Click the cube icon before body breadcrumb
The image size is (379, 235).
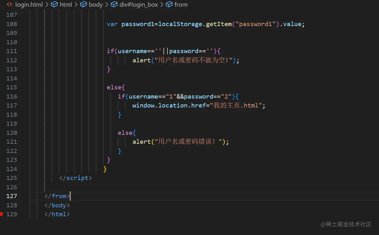[83, 4]
